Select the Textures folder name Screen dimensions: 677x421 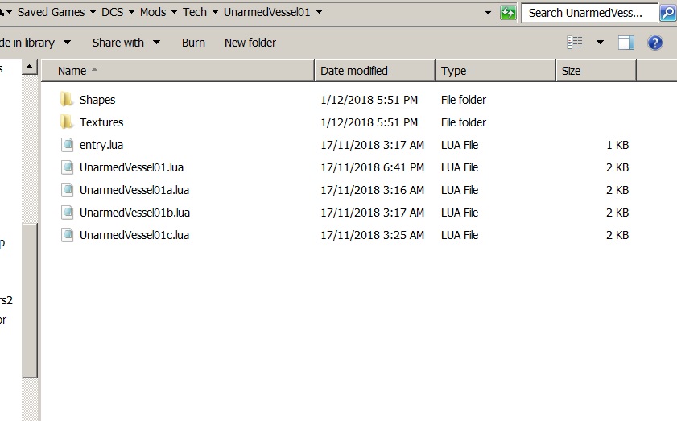pyautogui.click(x=101, y=122)
